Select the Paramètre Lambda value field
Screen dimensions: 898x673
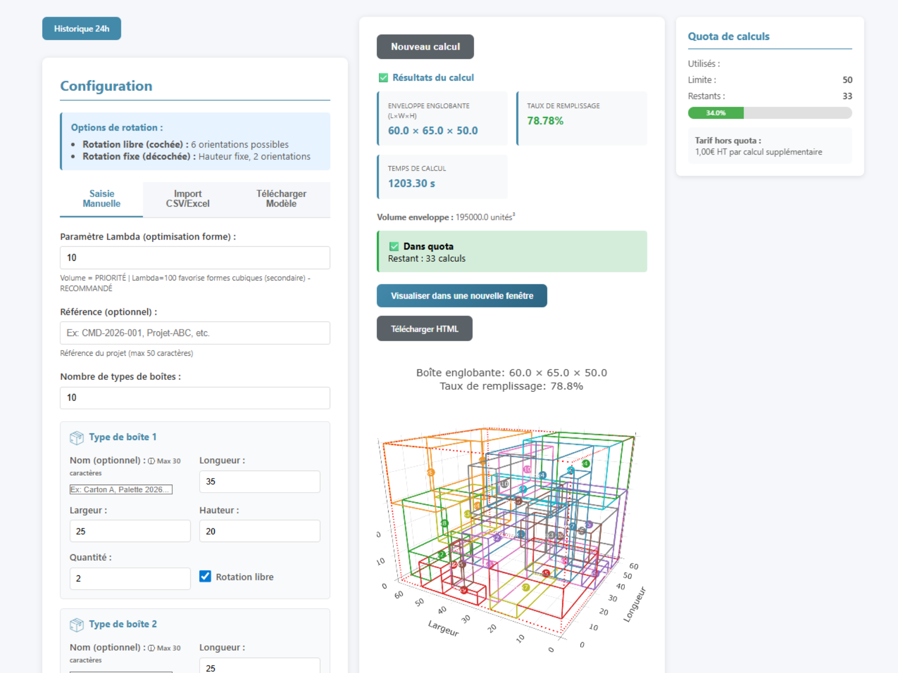[x=195, y=258]
